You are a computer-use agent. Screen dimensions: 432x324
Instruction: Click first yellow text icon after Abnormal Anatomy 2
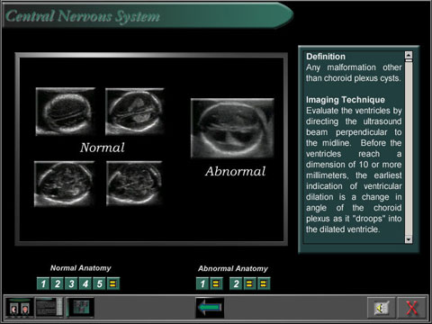coord(249,283)
